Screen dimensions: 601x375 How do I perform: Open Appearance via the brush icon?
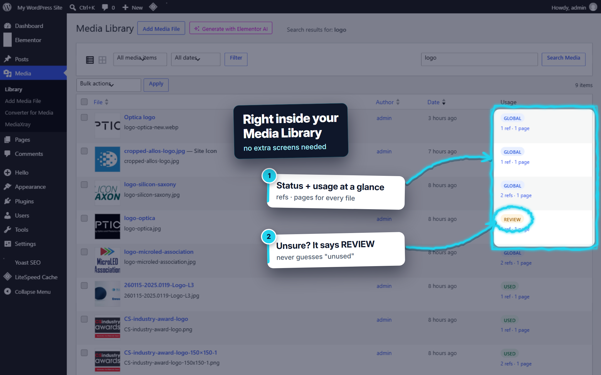(x=8, y=187)
